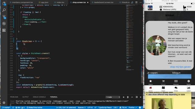Move the panel with the layout icon

tap(136, 97)
